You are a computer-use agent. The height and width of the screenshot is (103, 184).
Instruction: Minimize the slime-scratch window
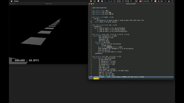pos(91,4)
